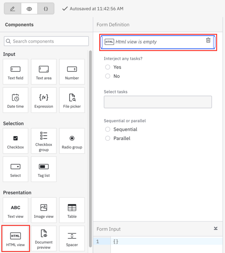Add a Date time component
Image resolution: width=225 pixels, height=253 pixels.
[15, 100]
